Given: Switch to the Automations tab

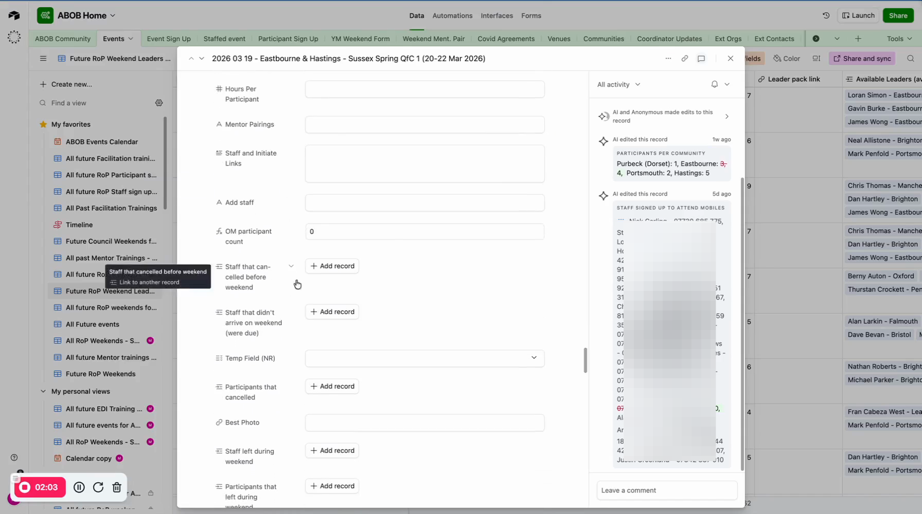Looking at the screenshot, I should [x=452, y=15].
